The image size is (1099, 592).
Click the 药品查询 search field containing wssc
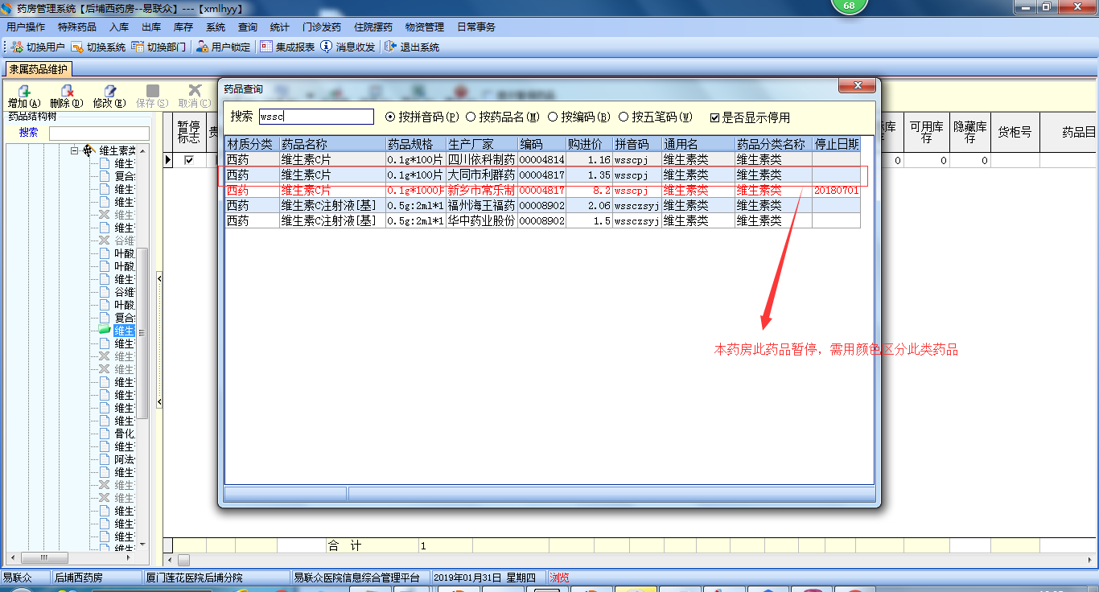[316, 117]
